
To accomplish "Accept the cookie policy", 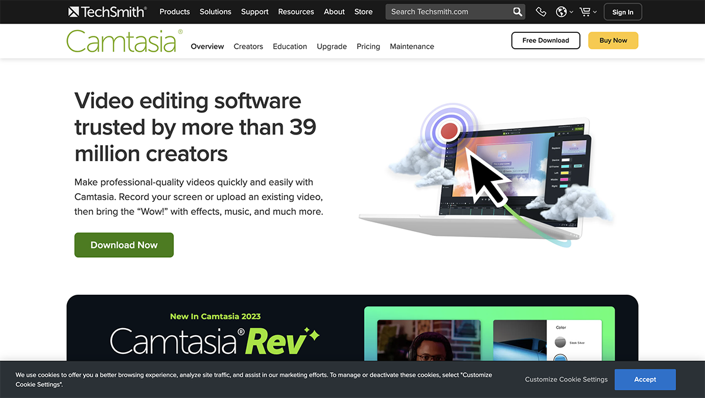I will (644, 379).
